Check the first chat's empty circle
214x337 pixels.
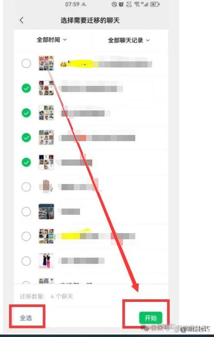(26, 63)
